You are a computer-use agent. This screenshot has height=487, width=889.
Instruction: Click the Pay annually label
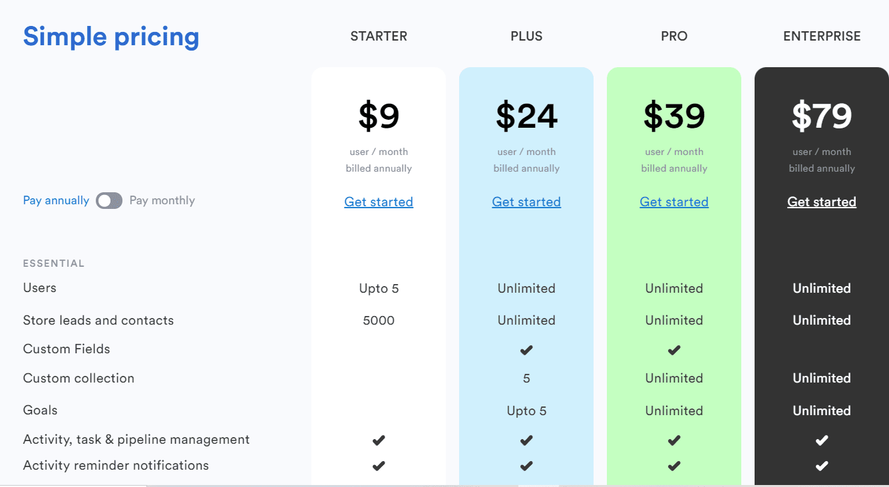click(56, 200)
